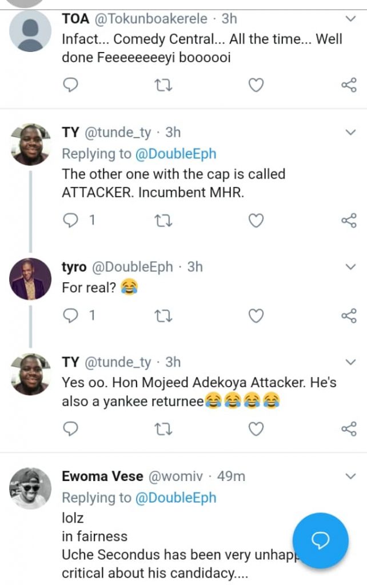This screenshot has height=585, width=367.
Task: Retweet the ATTACKER Incumbent MHR tweet
Action: (163, 221)
